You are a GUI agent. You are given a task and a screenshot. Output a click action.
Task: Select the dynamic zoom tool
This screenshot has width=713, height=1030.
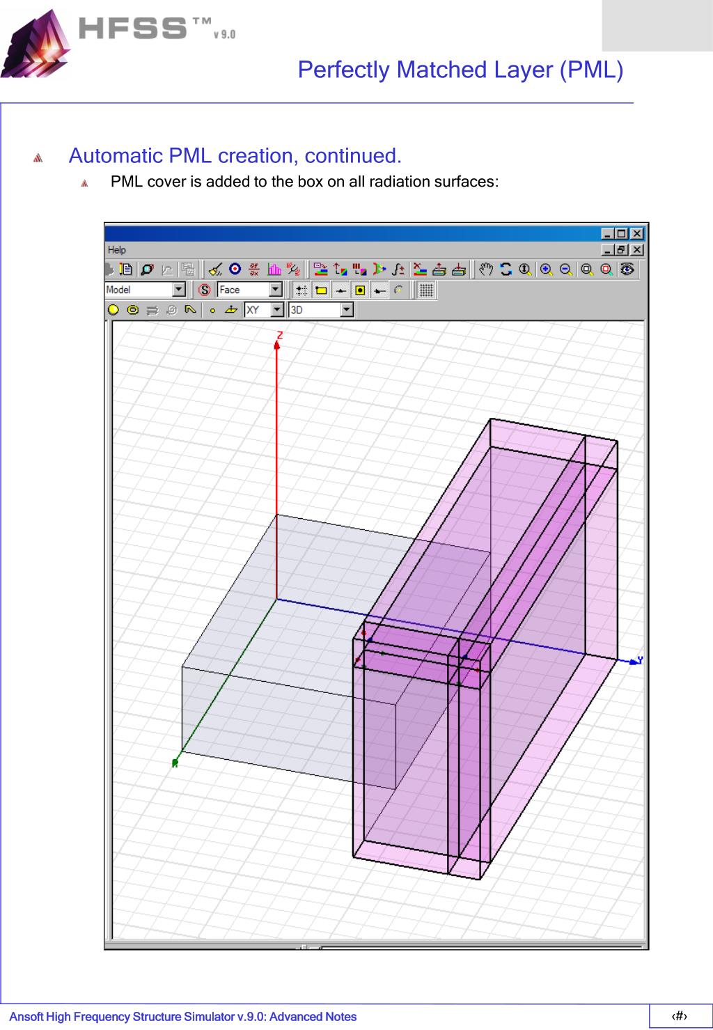tap(525, 270)
